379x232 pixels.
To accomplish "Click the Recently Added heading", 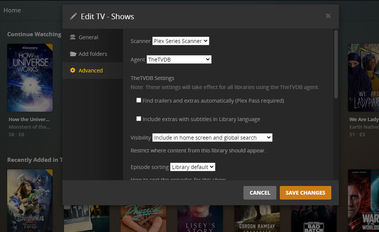I will 35,160.
